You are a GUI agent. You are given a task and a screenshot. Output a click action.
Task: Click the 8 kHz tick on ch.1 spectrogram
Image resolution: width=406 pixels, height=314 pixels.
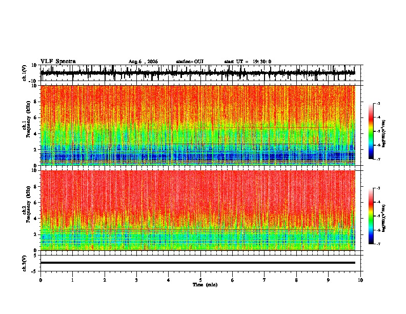click(x=35, y=102)
